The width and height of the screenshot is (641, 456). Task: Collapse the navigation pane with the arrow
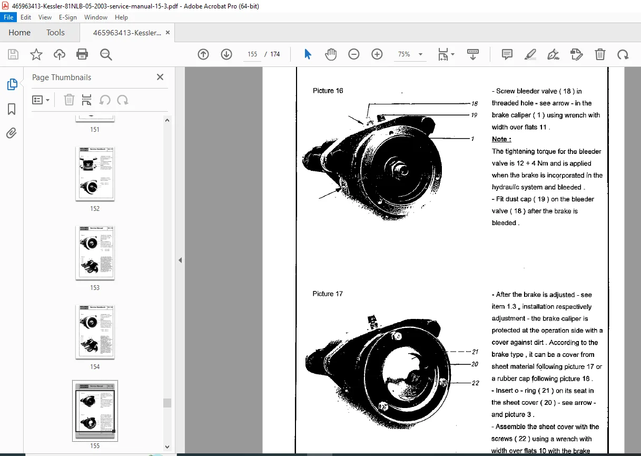click(x=180, y=260)
